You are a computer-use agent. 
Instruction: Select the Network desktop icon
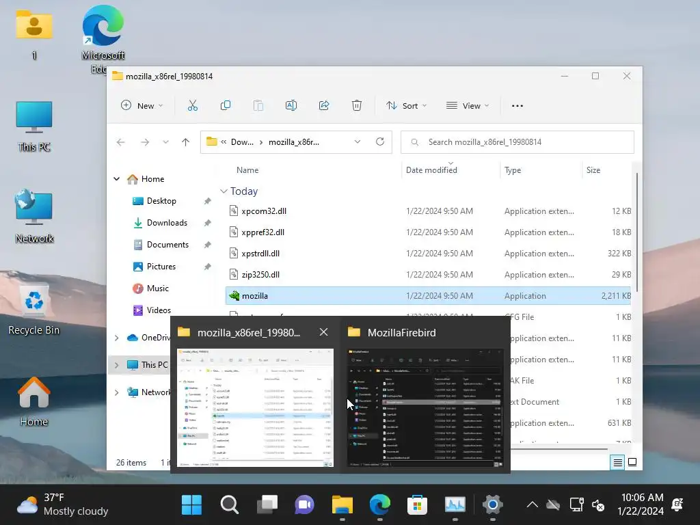(x=34, y=217)
